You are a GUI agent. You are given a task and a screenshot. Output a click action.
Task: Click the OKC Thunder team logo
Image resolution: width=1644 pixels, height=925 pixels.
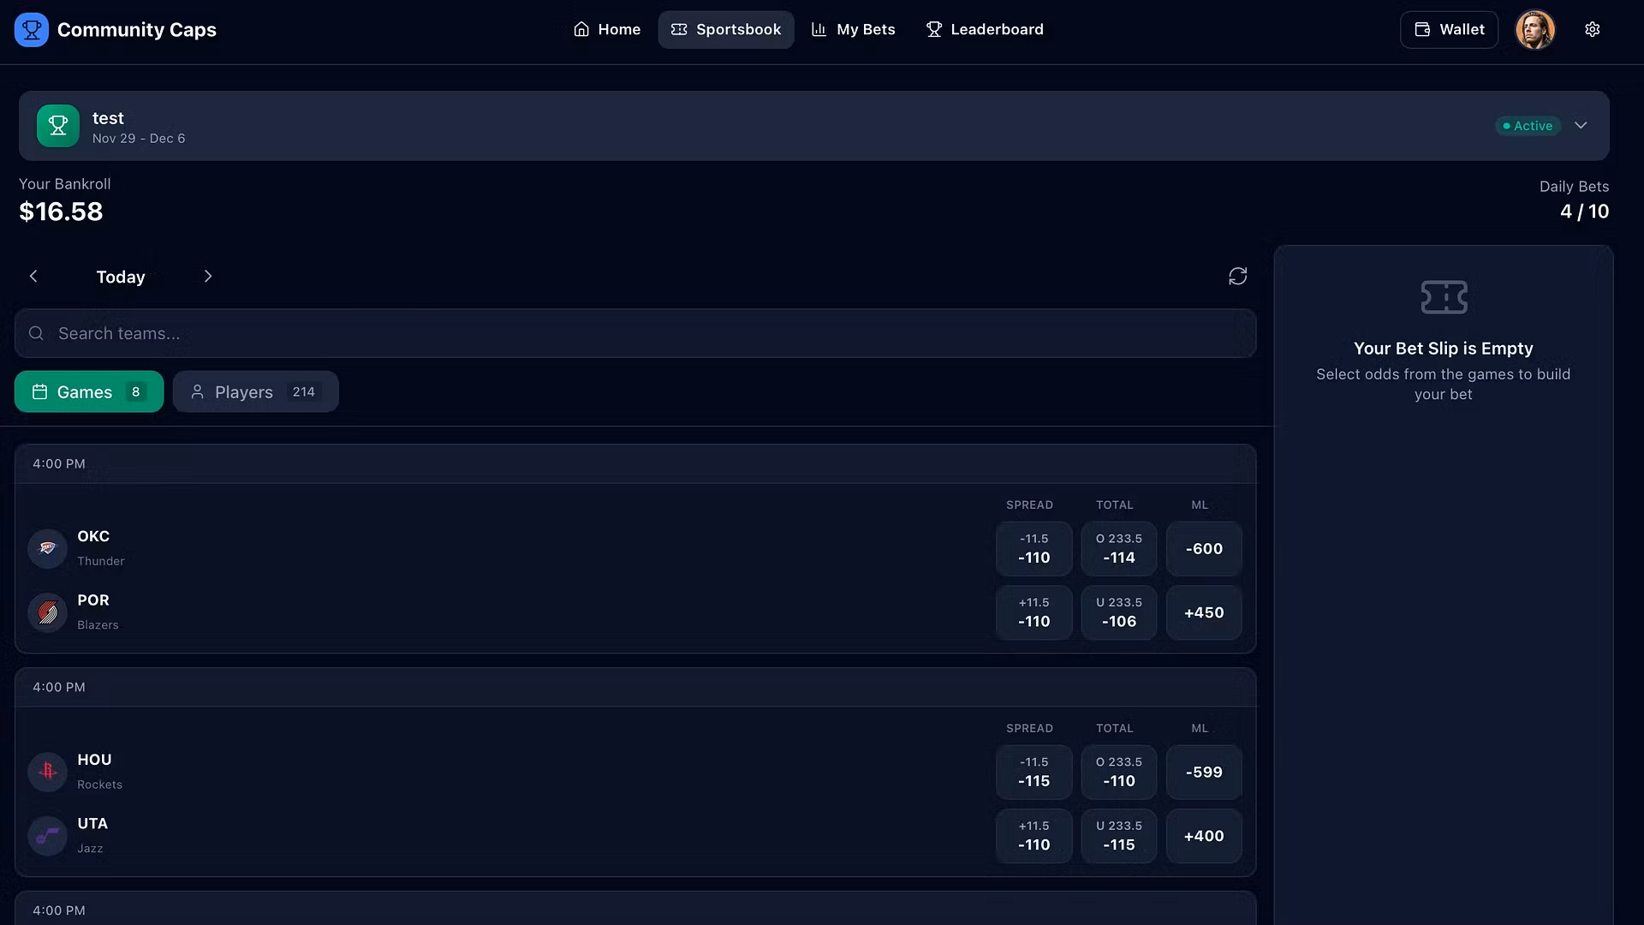tap(47, 548)
